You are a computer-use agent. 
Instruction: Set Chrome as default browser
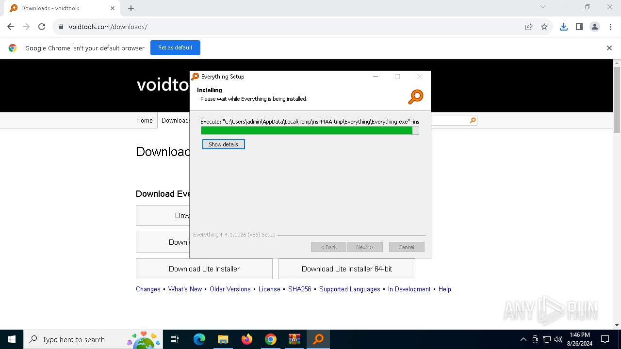(175, 48)
